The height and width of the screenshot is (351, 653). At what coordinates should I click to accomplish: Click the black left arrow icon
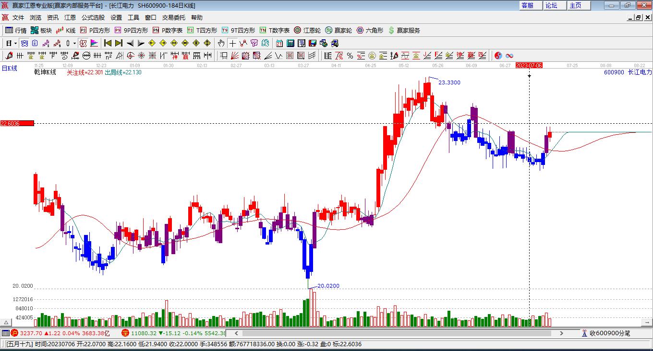click(x=130, y=43)
